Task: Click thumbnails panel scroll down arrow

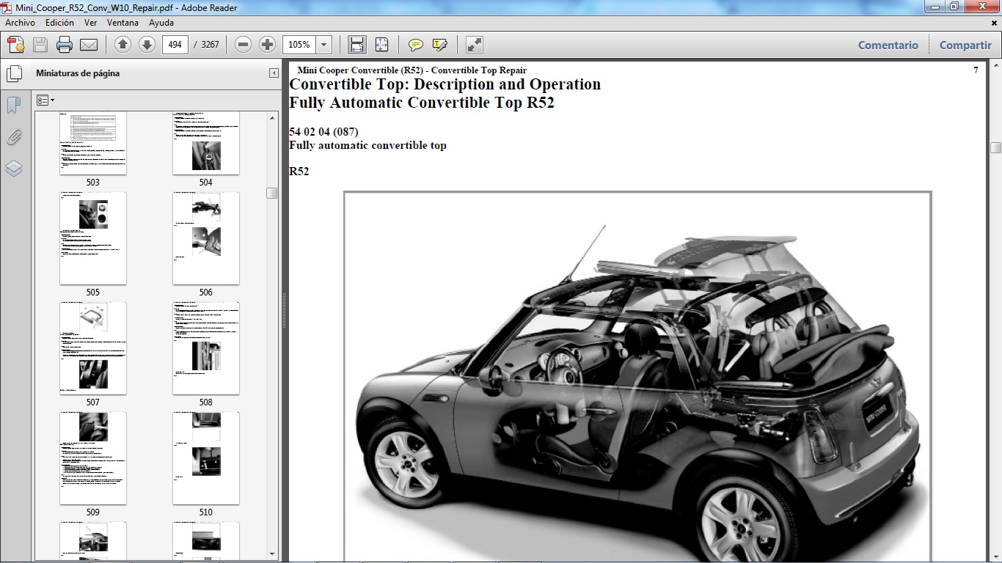Action: tap(272, 553)
